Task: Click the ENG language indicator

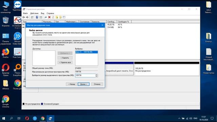Action: click(x=195, y=118)
